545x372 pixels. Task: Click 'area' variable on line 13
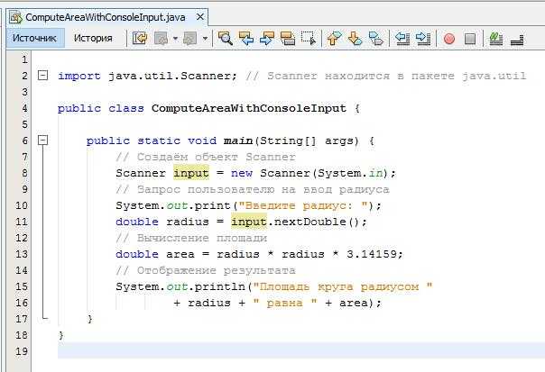click(180, 254)
